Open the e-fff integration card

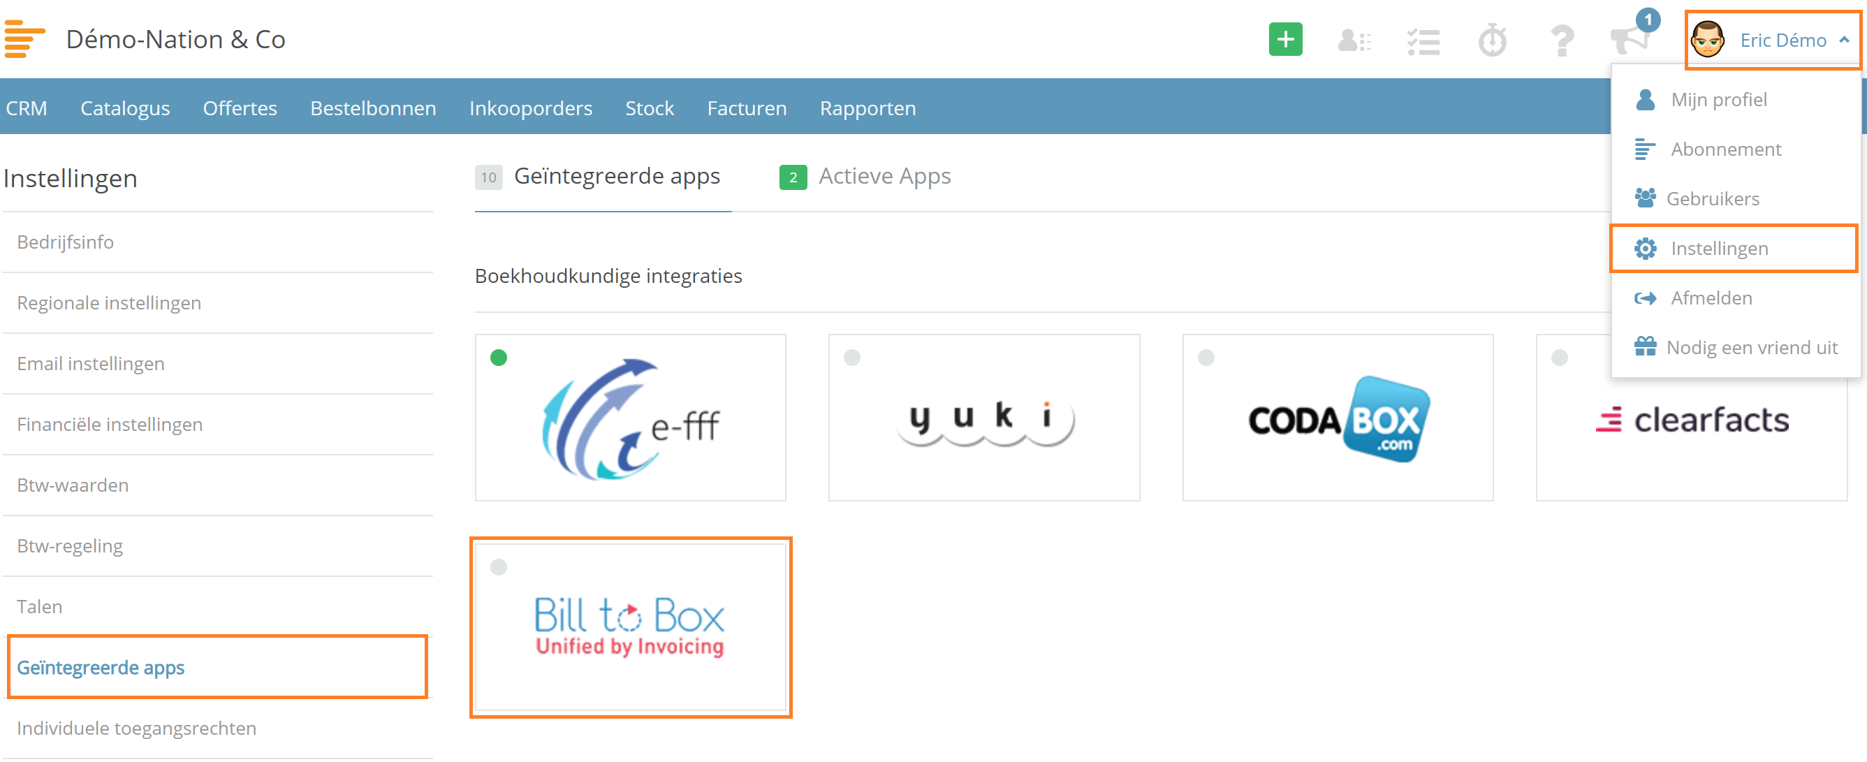click(630, 418)
